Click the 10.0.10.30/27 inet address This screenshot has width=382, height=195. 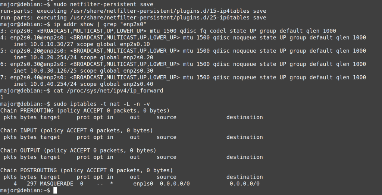(47, 44)
